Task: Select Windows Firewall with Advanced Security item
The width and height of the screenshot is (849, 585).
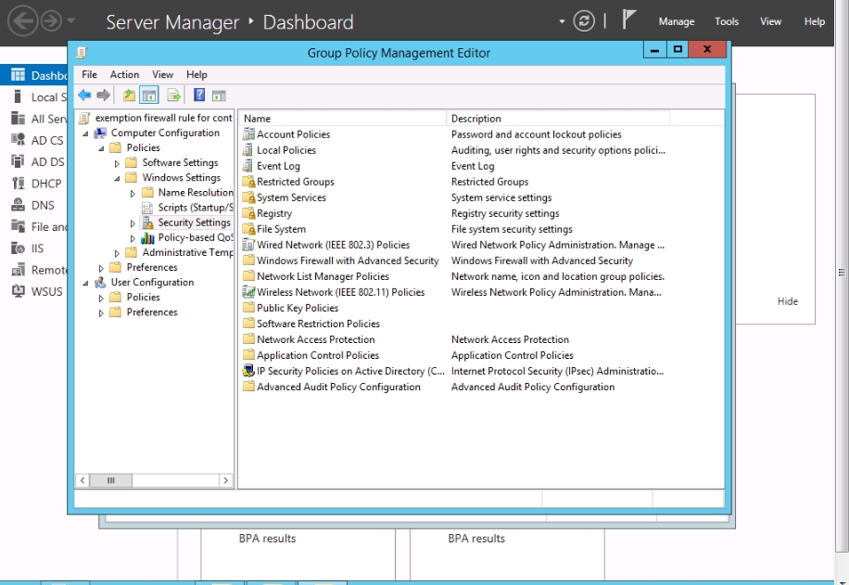Action: pos(348,261)
